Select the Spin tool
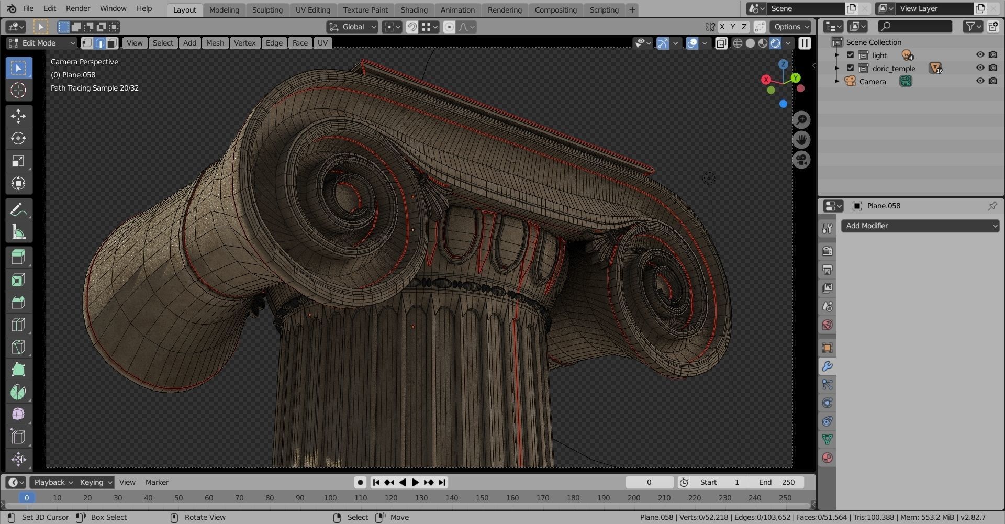The height and width of the screenshot is (524, 1005). [18, 392]
